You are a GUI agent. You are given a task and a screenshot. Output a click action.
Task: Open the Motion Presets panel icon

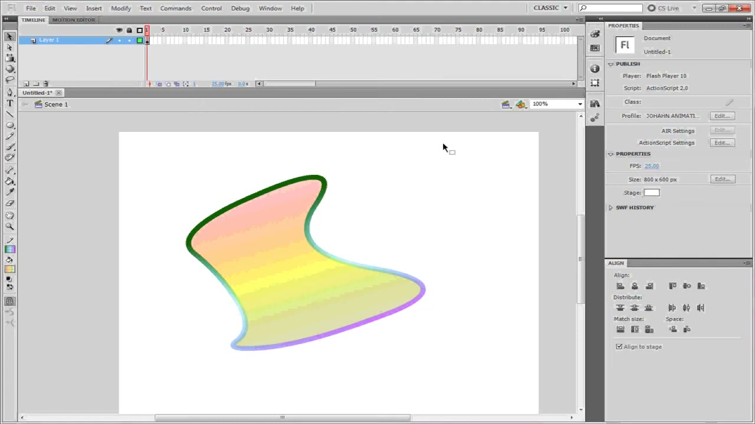pyautogui.click(x=595, y=118)
